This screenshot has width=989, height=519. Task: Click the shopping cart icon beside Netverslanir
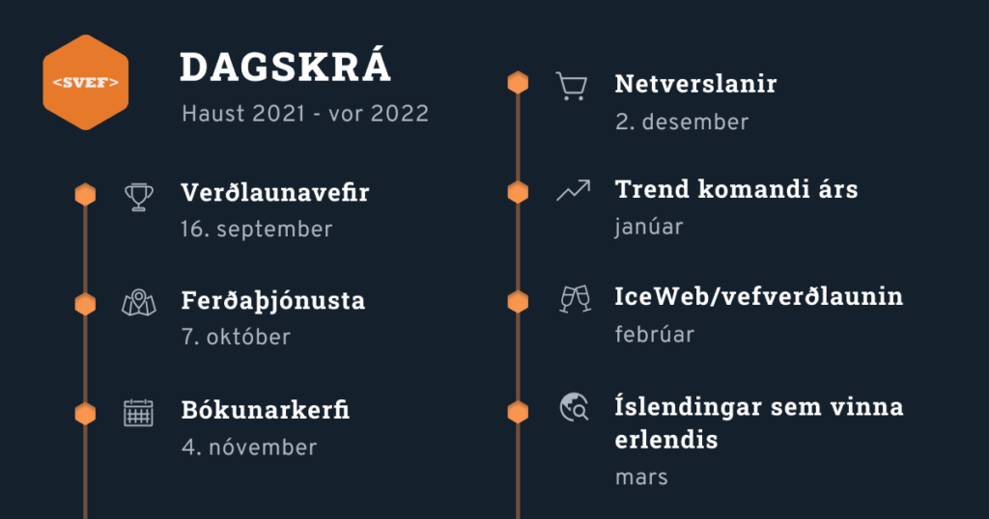(x=572, y=86)
